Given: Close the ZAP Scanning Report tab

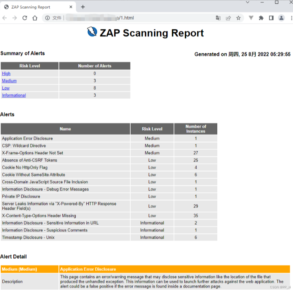Looking at the screenshot, I should [x=71, y=7].
